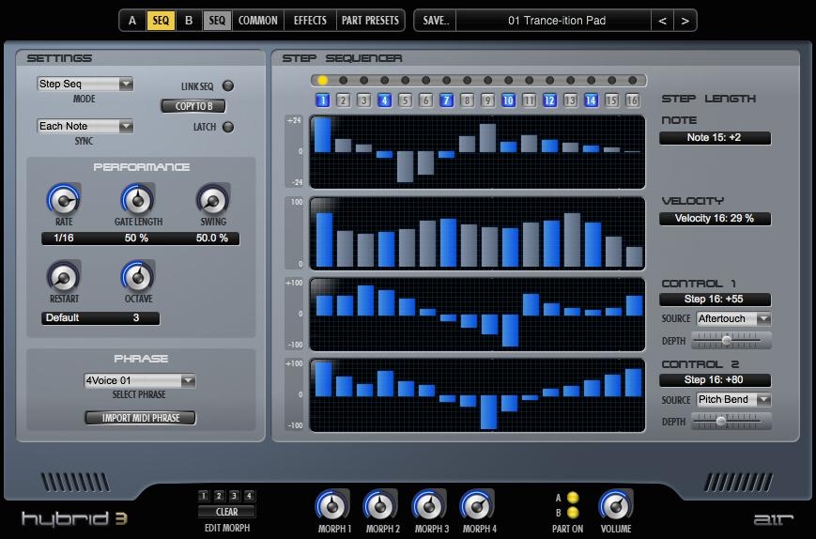816x539 pixels.
Task: Switch to the Effects tab
Action: coord(310,20)
